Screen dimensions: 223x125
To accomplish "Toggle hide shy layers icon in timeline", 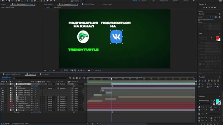I will 74,78.
